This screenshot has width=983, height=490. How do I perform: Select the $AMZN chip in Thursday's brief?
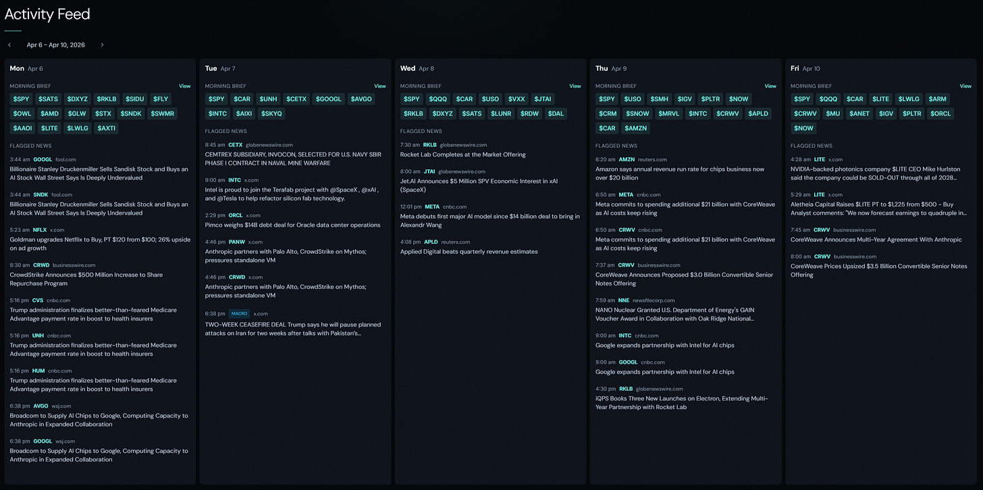[635, 128]
